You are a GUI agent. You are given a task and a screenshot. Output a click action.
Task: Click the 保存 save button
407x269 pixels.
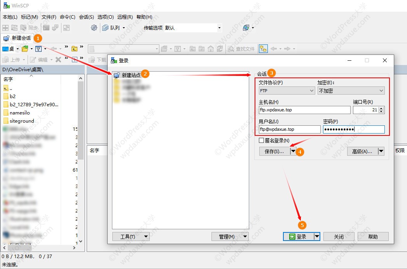(x=274, y=151)
